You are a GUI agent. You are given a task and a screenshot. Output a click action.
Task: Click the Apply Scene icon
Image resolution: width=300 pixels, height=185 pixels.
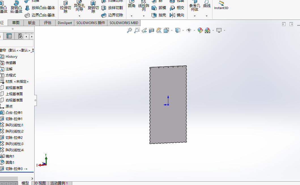(x=208, y=30)
